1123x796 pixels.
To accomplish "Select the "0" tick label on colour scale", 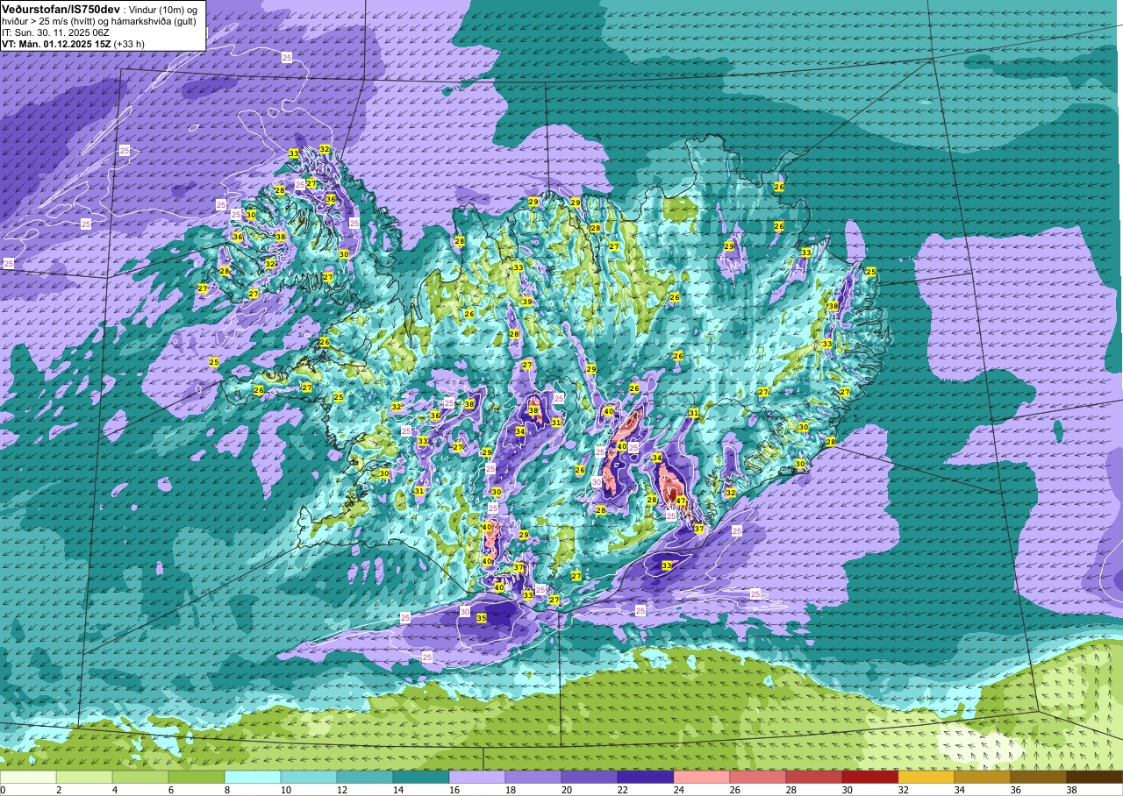I will [4, 790].
